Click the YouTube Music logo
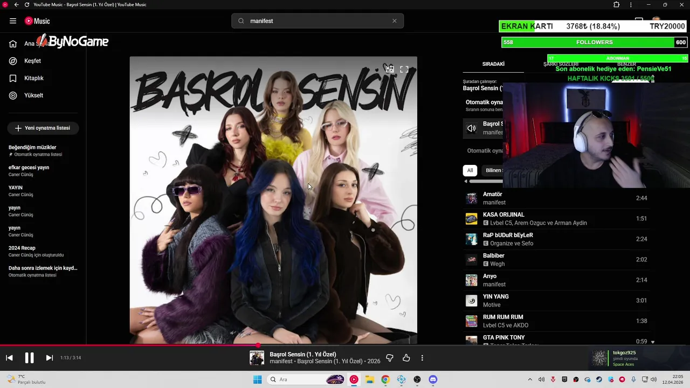The image size is (690, 388). (x=37, y=21)
